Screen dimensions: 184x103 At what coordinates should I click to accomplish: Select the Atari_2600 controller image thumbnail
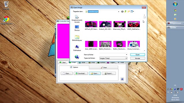(x=91, y=44)
